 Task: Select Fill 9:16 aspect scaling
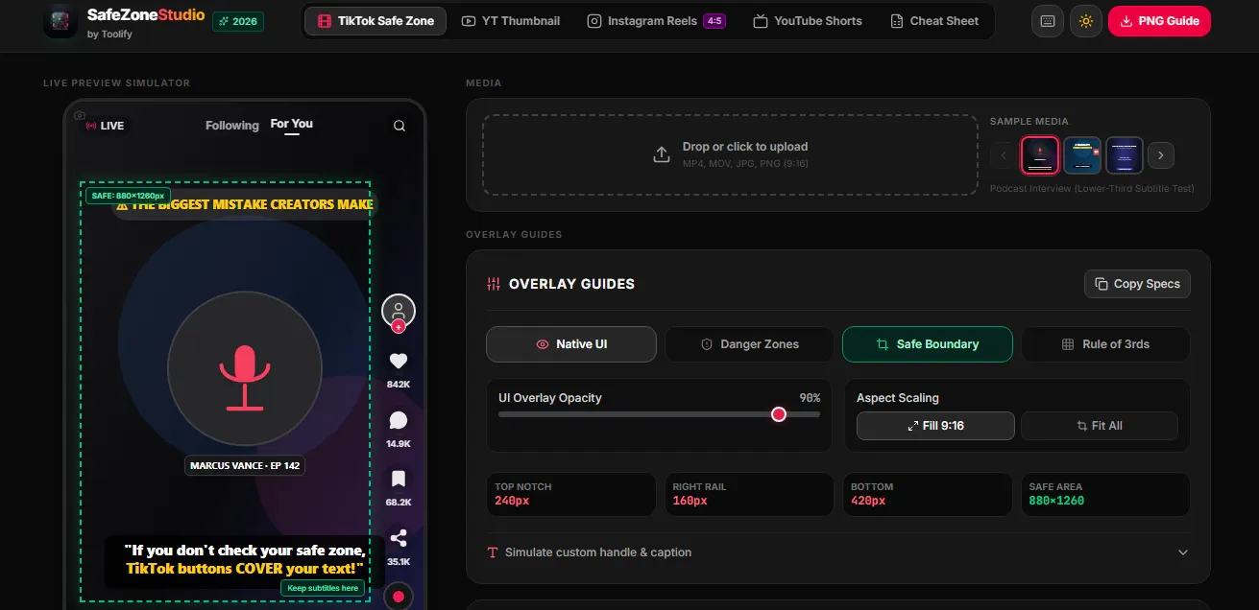point(935,426)
